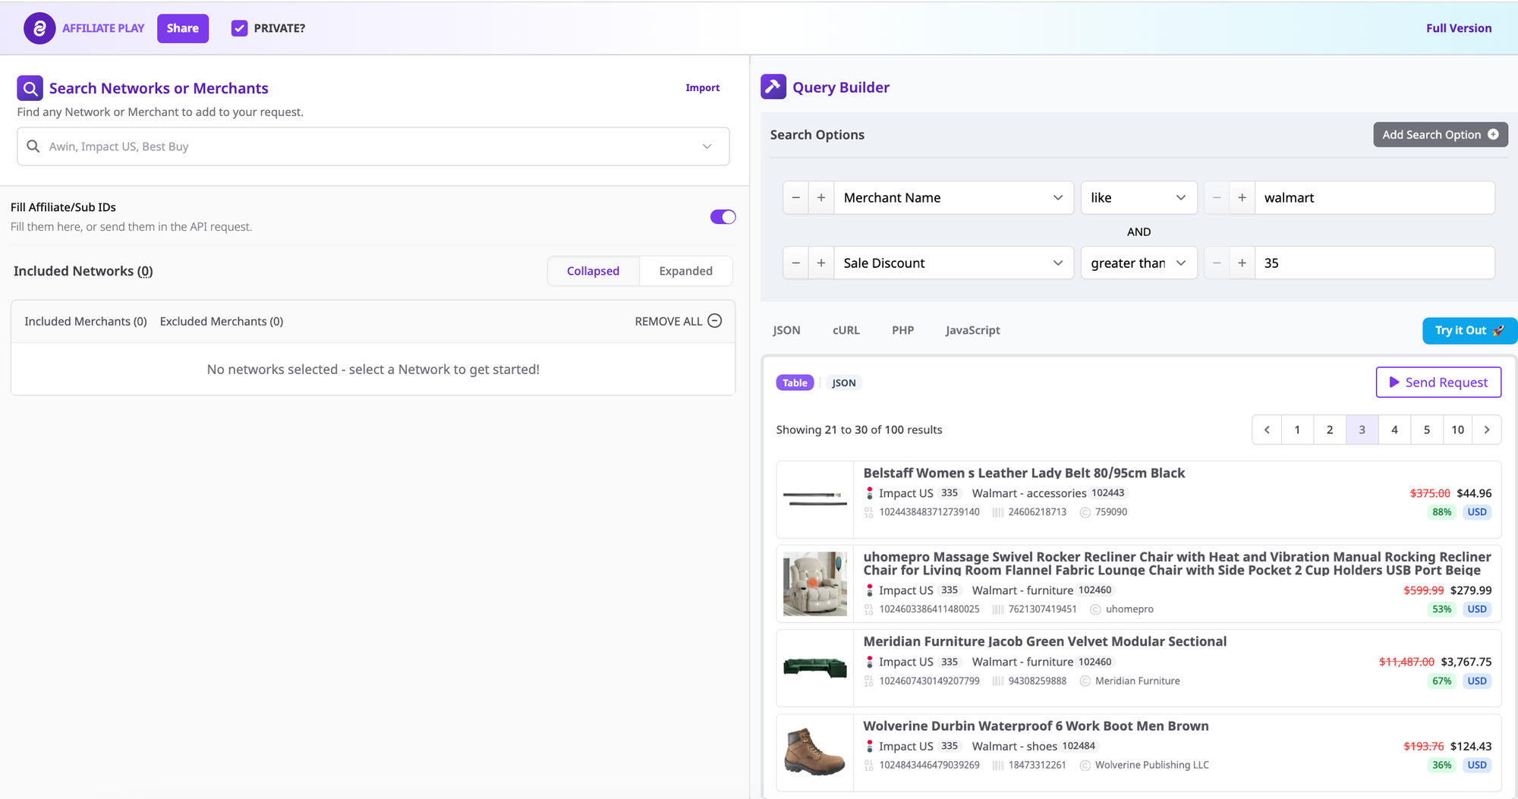Click the barcode icon next to 18473312261
Viewport: 1518px width, 799px height.
[x=998, y=766]
